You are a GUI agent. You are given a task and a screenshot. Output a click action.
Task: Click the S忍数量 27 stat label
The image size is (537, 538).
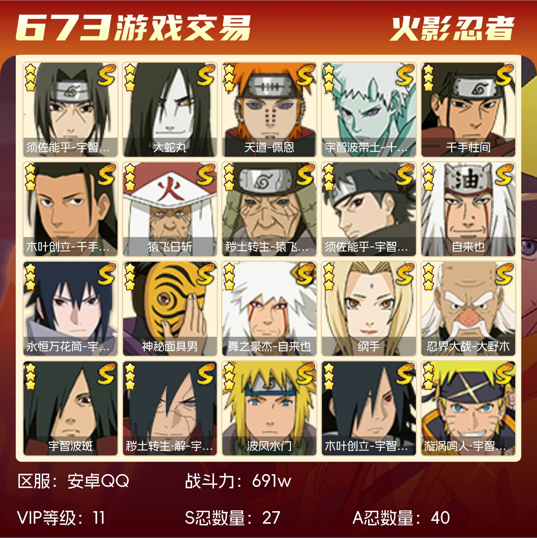pyautogui.click(x=232, y=518)
